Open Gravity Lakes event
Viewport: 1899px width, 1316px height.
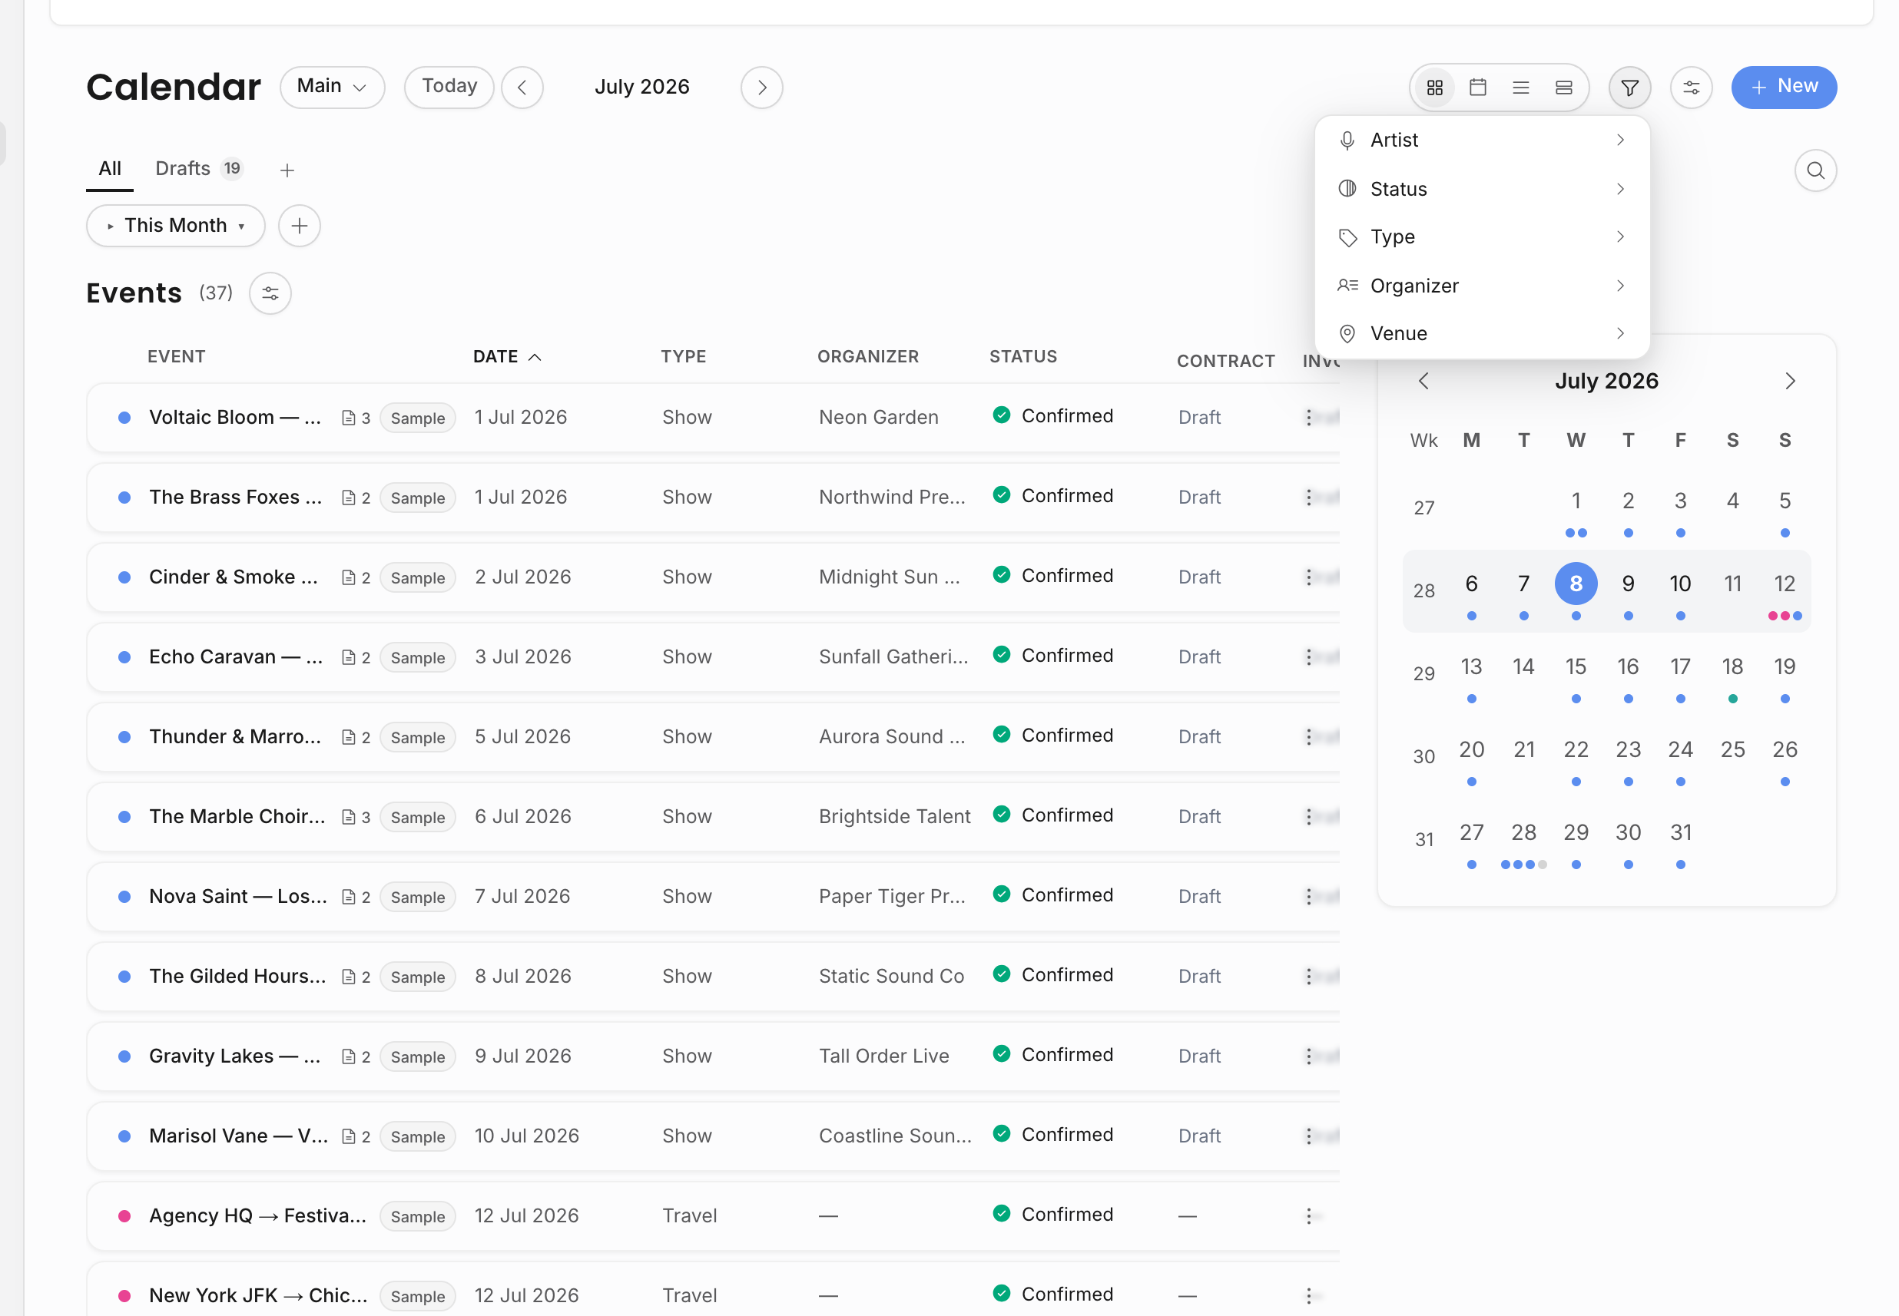tap(234, 1056)
